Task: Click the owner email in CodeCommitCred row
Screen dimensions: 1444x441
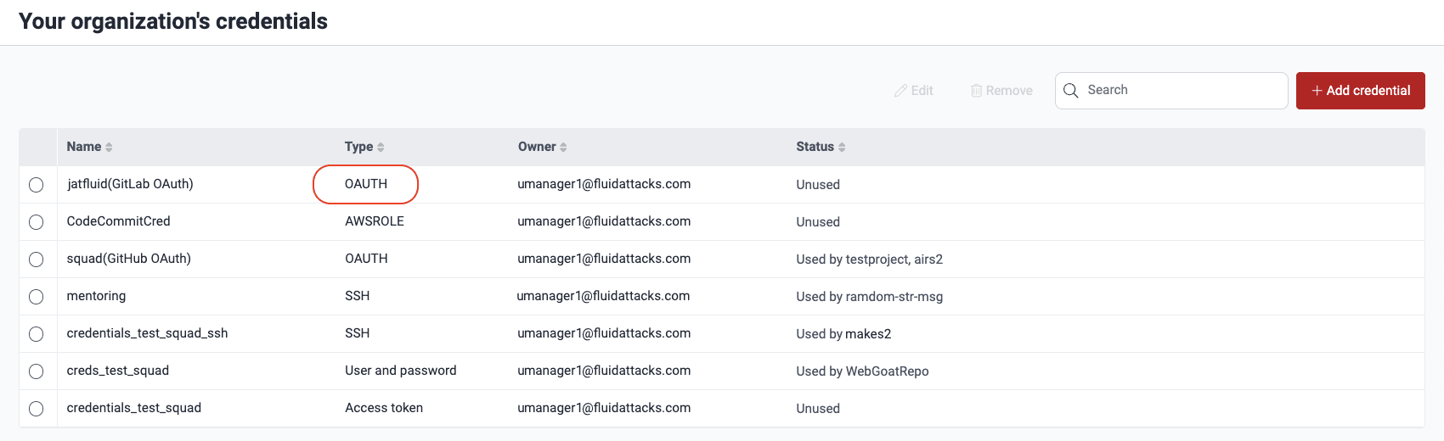Action: 604,221
